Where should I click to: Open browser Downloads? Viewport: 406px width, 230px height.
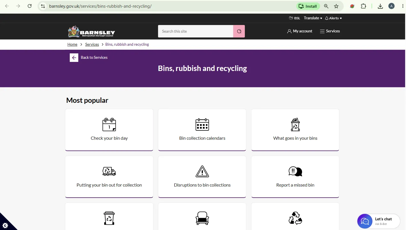[x=380, y=6]
